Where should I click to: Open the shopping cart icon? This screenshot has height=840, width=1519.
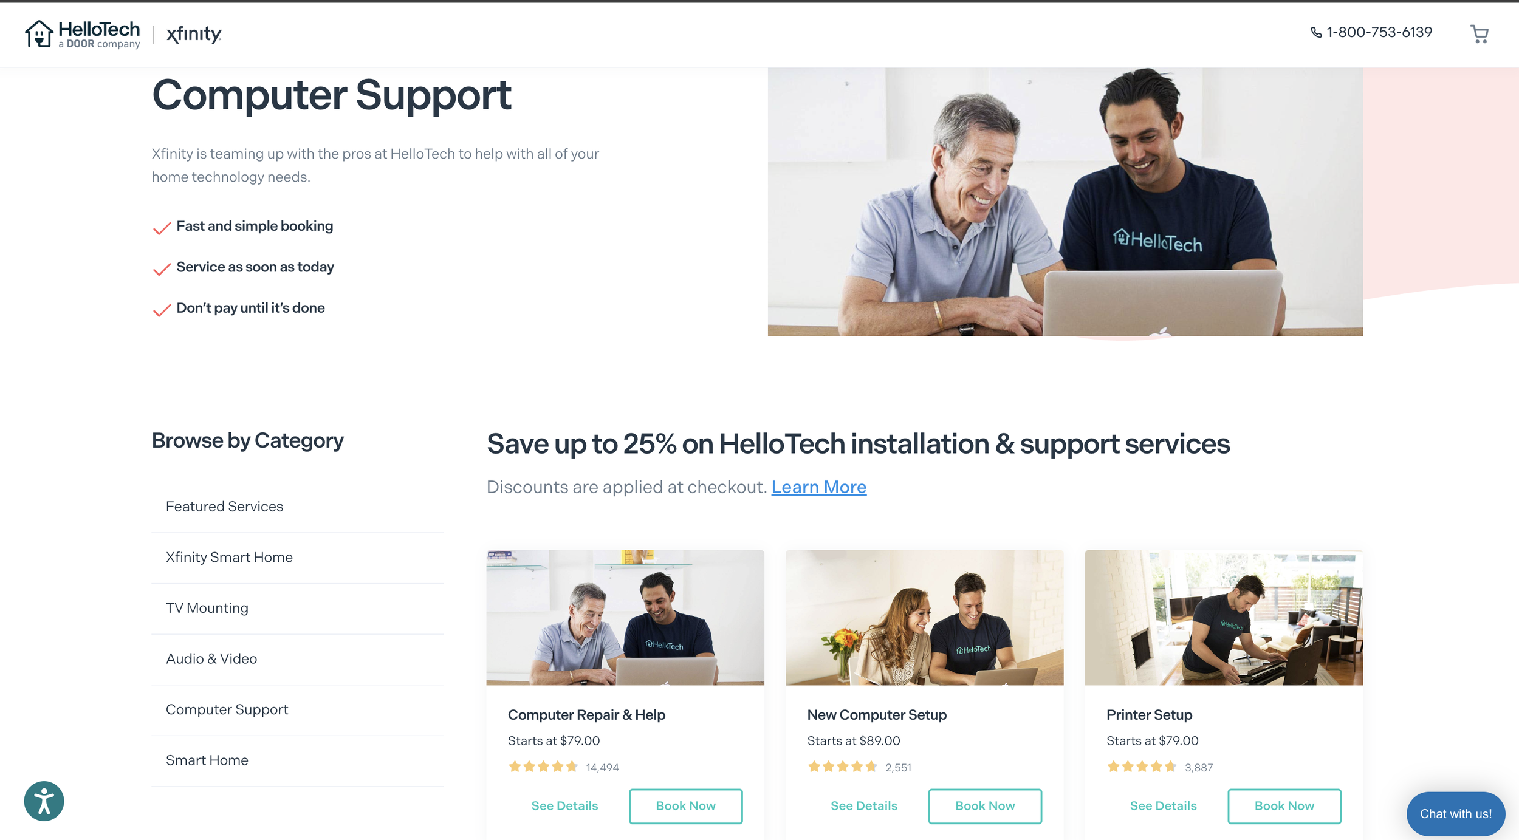[1479, 33]
